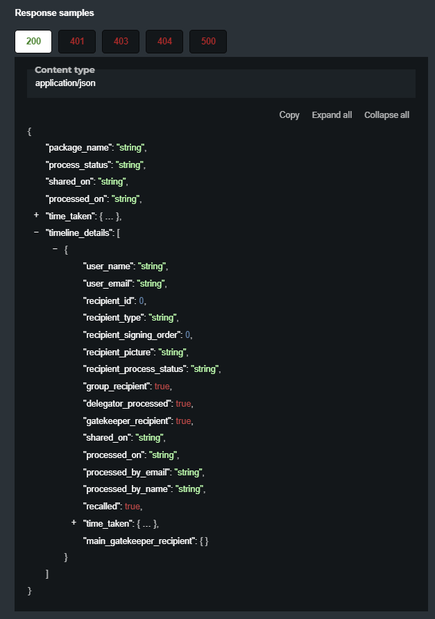This screenshot has width=435, height=619.
Task: Collapse the timeline_details item object
Action: (x=55, y=249)
